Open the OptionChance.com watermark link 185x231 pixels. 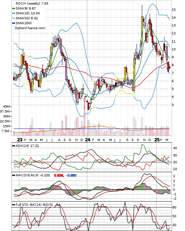pos(30,28)
